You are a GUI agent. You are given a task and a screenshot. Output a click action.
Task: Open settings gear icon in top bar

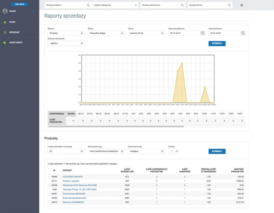point(241,5)
